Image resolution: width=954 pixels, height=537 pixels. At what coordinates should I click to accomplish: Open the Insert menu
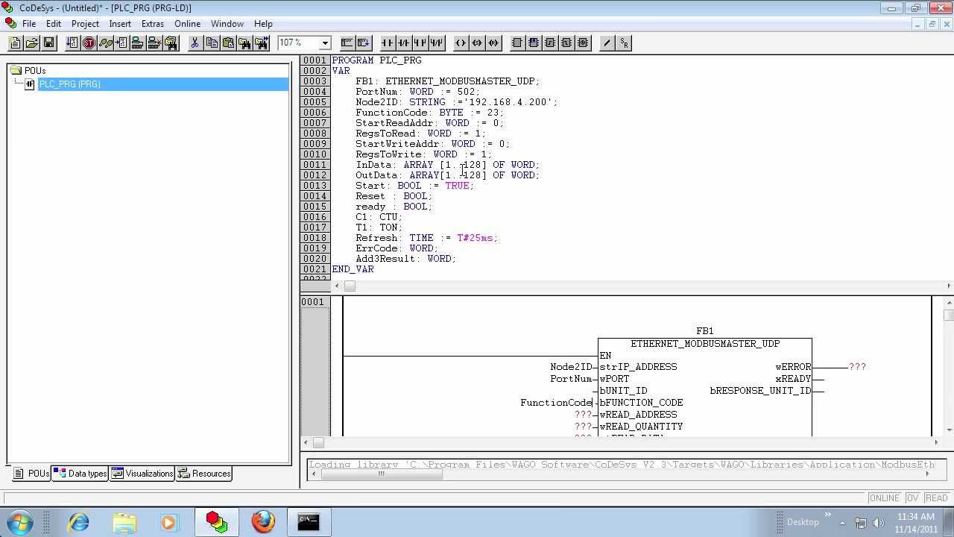click(x=120, y=24)
